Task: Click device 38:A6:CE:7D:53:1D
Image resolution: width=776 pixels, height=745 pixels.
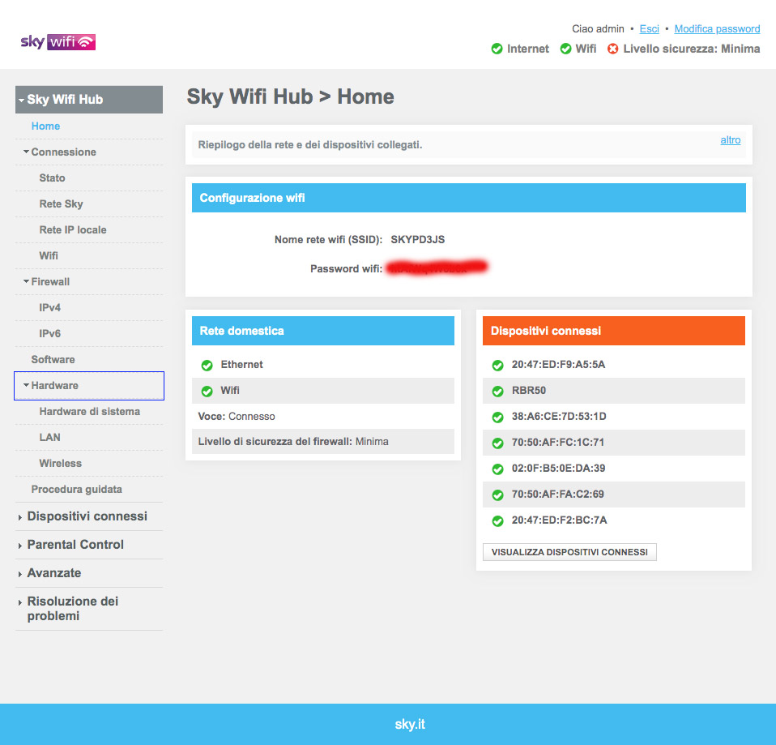Action: pyautogui.click(x=559, y=416)
